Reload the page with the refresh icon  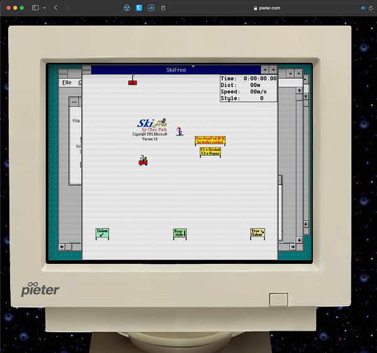pos(371,8)
